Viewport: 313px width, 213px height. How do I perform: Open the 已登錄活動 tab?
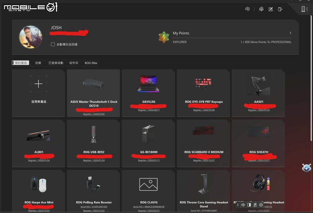[x=56, y=63]
